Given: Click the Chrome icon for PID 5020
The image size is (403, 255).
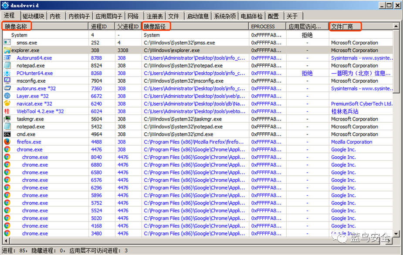Looking at the screenshot, I should click(x=7, y=218).
